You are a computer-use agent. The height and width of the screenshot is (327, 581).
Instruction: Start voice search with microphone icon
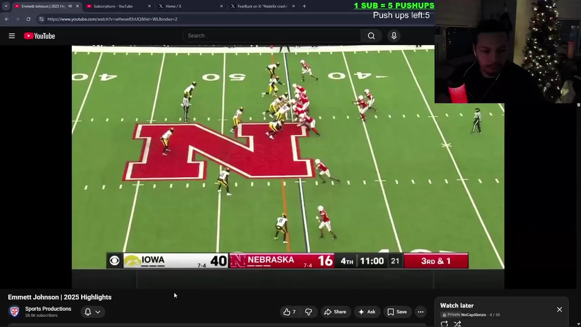pos(394,36)
